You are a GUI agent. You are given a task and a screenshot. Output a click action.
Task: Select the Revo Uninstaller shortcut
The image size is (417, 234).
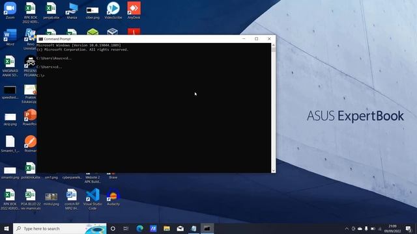[x=30, y=39]
